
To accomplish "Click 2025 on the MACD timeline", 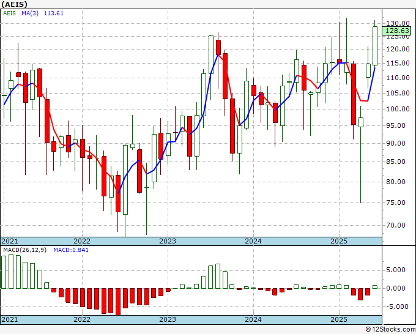I will pyautogui.click(x=339, y=319).
